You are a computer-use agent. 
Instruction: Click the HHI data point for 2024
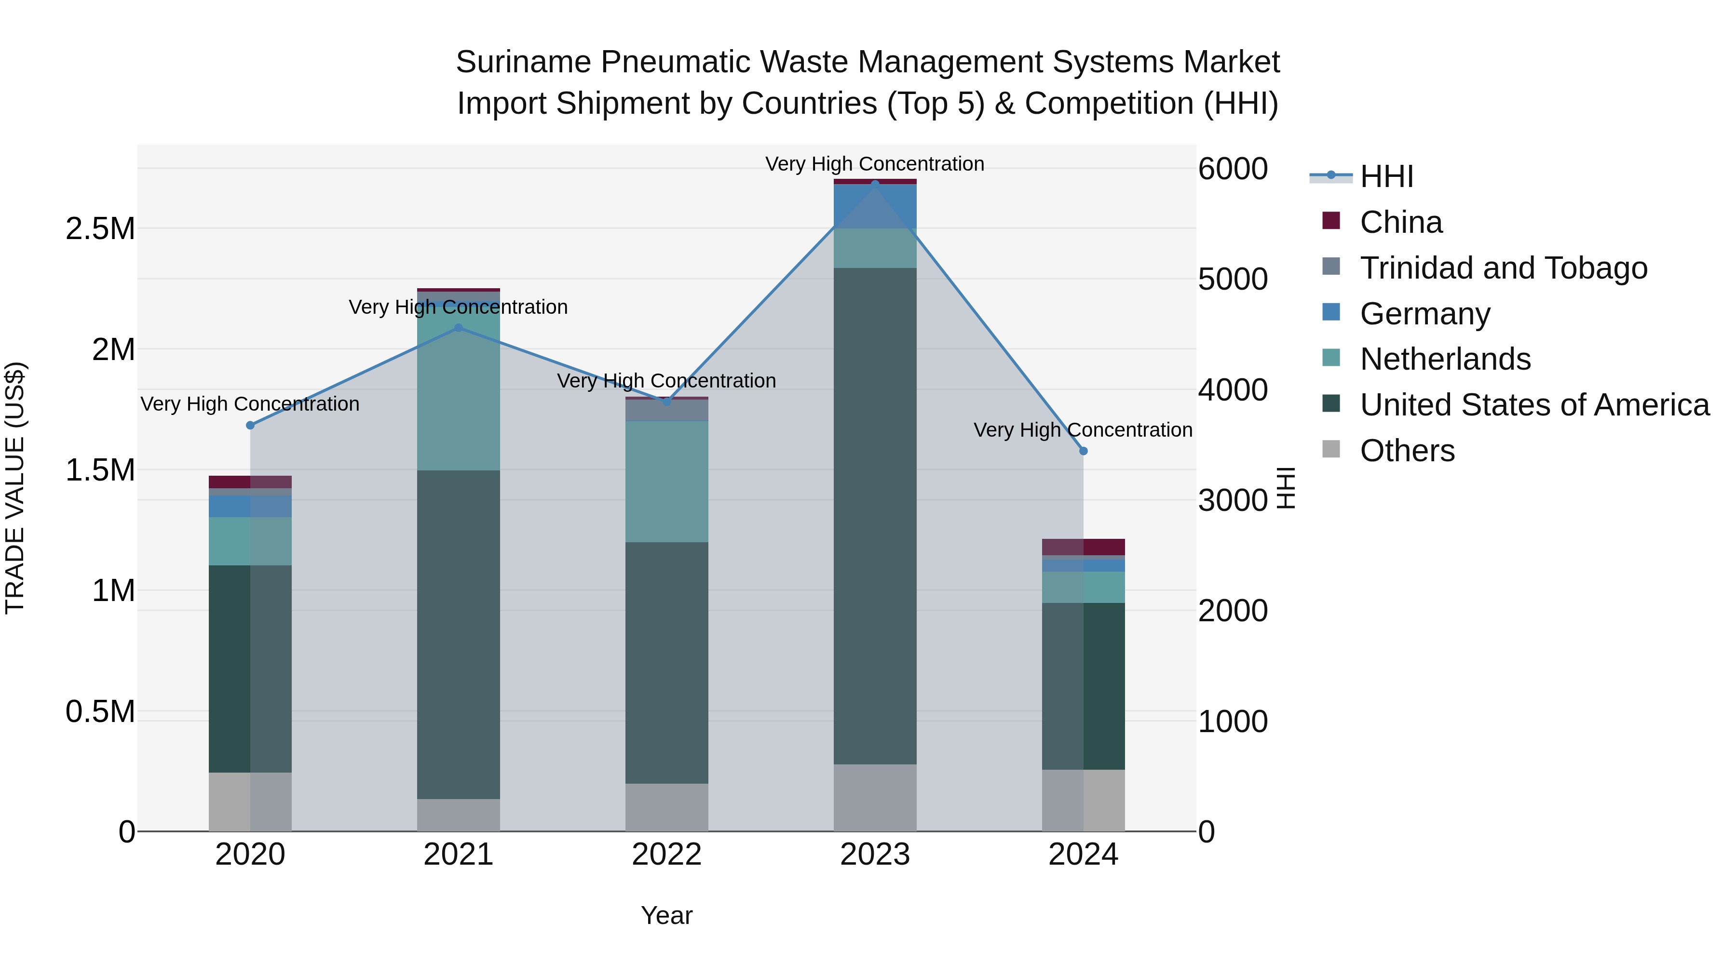click(x=1083, y=451)
